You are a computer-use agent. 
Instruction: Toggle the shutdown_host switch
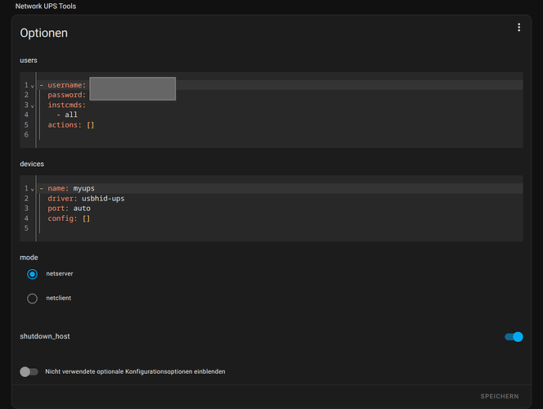[514, 337]
